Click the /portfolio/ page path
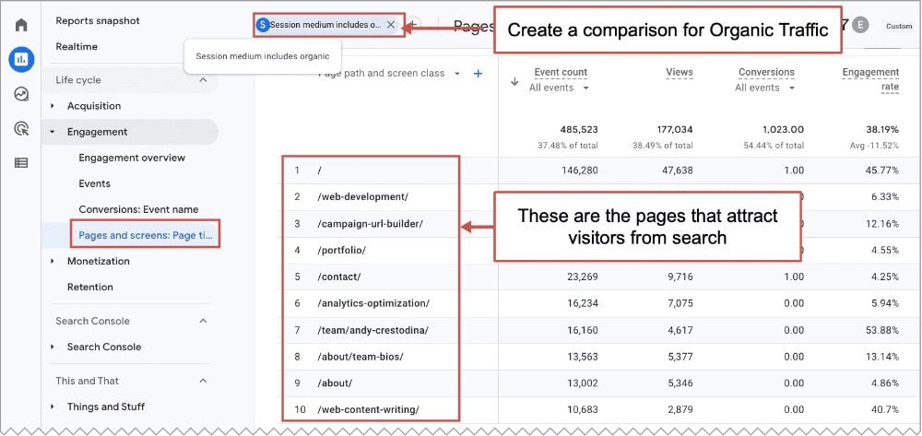922x436 pixels. coord(341,251)
